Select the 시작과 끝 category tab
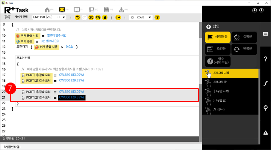The image size is (271, 150). pos(217,37)
